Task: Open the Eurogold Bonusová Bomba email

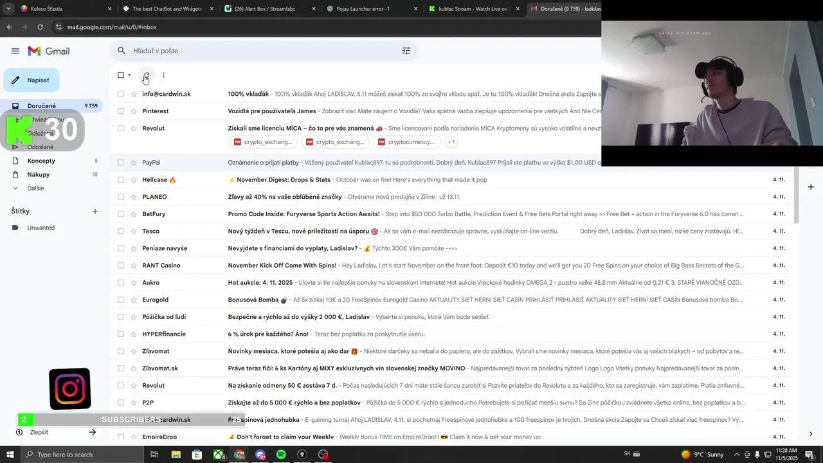Action: [x=450, y=300]
